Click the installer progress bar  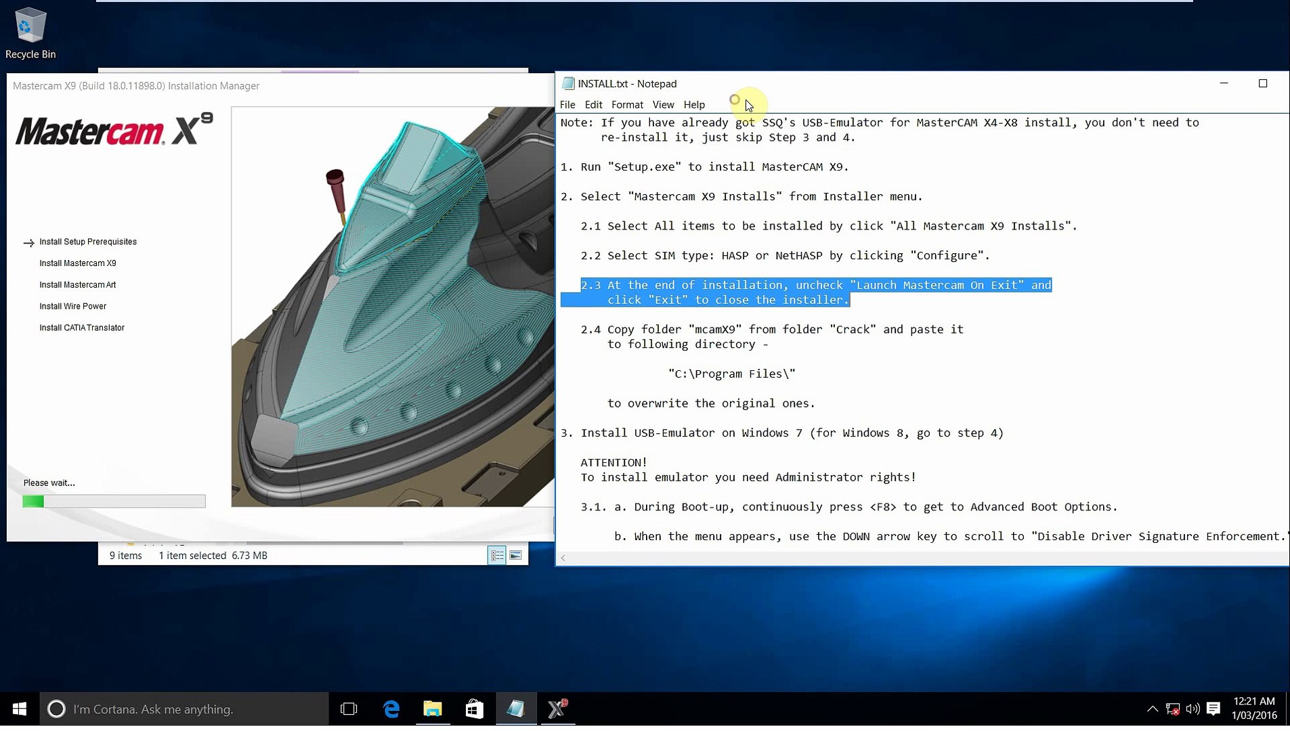114,502
